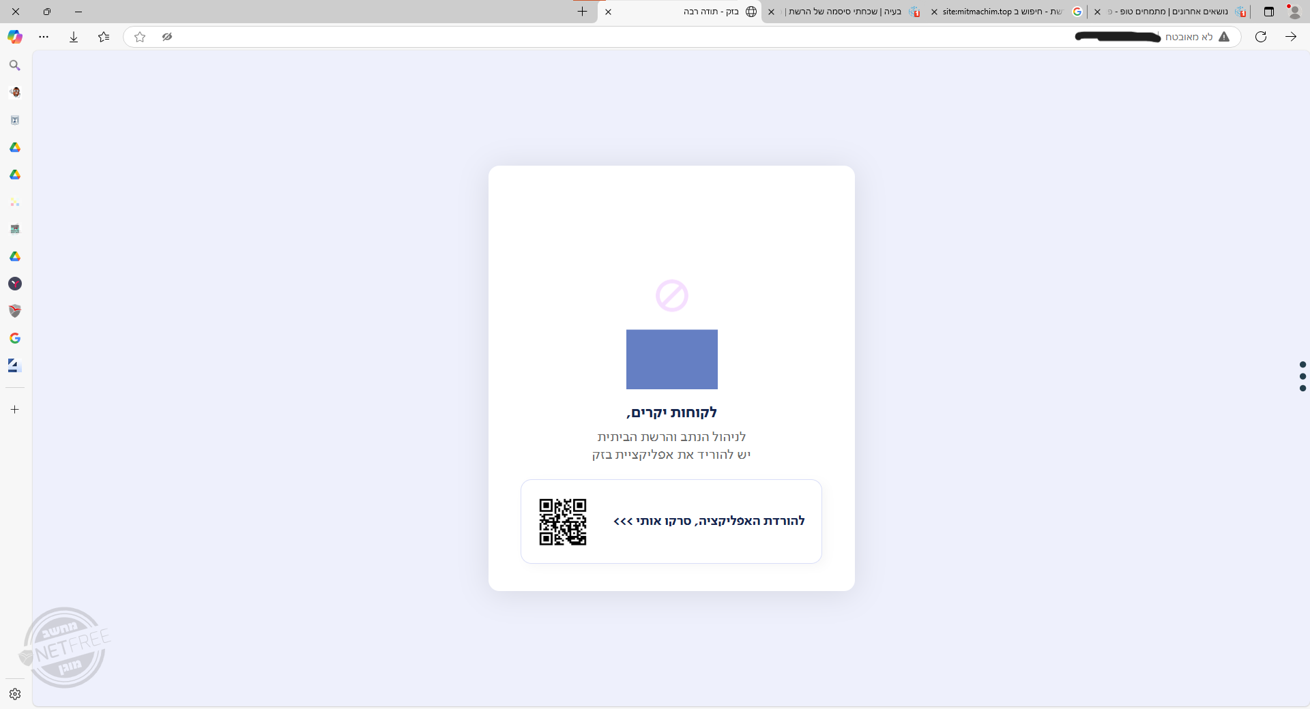The image size is (1310, 709).
Task: Click the QR code for the Bezeq app
Action: point(563,522)
